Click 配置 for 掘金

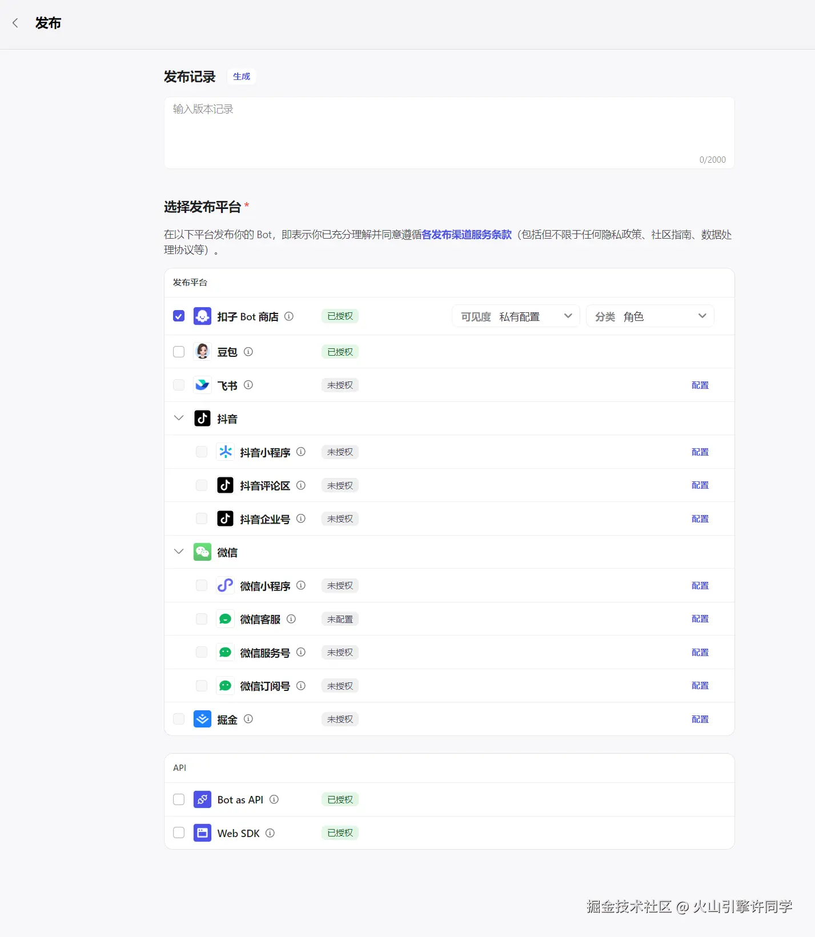tap(700, 719)
